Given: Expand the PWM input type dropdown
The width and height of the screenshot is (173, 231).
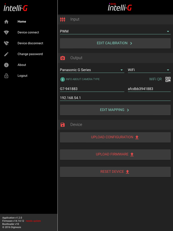Looking at the screenshot, I should (115, 31).
